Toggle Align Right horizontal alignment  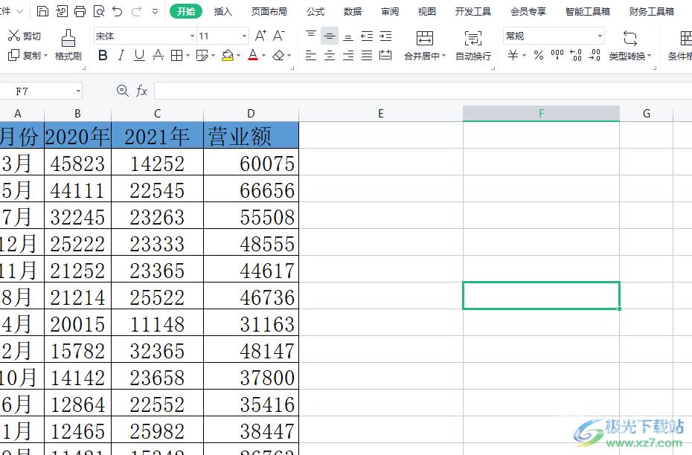coord(348,55)
